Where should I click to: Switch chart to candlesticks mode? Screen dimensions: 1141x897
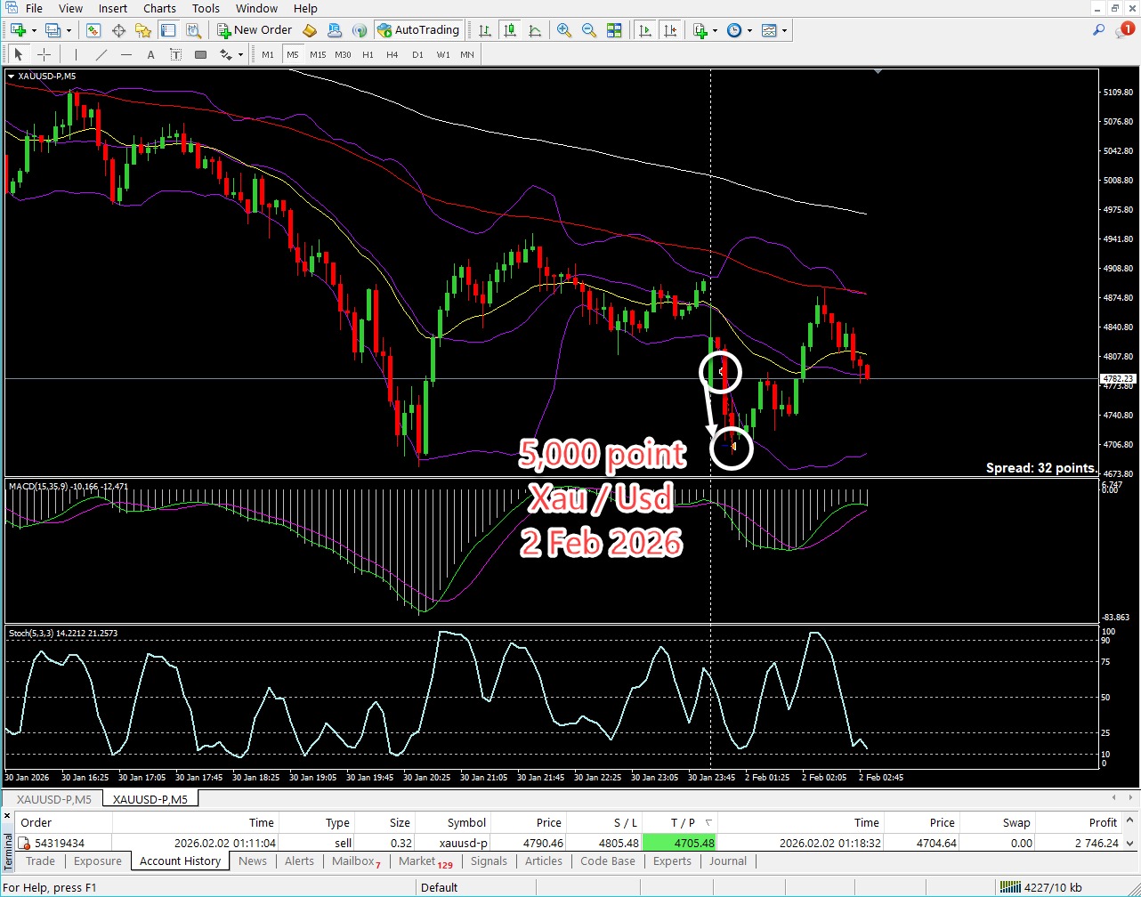(x=510, y=30)
